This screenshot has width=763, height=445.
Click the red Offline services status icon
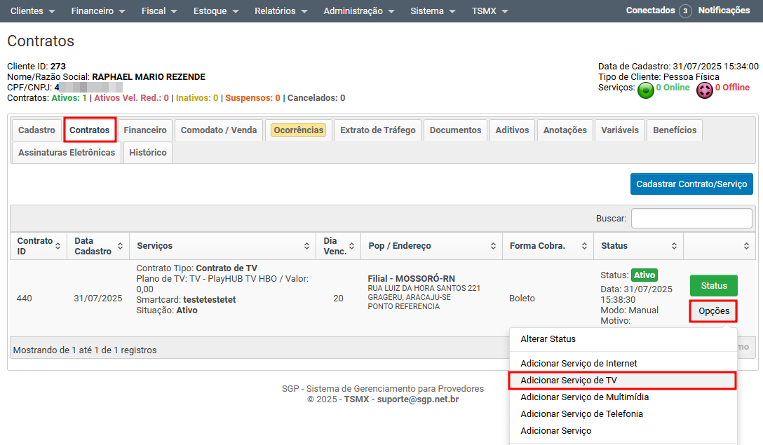(704, 90)
